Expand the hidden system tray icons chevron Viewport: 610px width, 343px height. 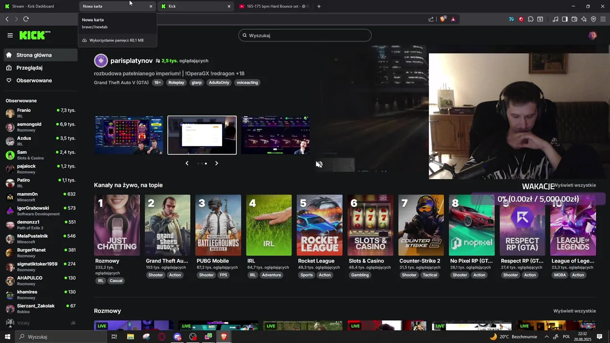[x=547, y=337]
